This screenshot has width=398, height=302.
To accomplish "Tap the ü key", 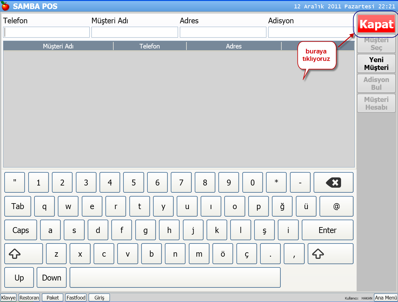I will 306,206.
